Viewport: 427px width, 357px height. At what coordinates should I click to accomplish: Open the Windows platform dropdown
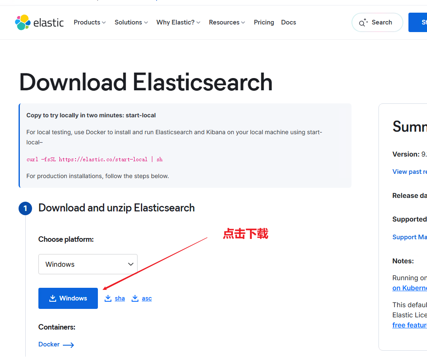pos(88,264)
